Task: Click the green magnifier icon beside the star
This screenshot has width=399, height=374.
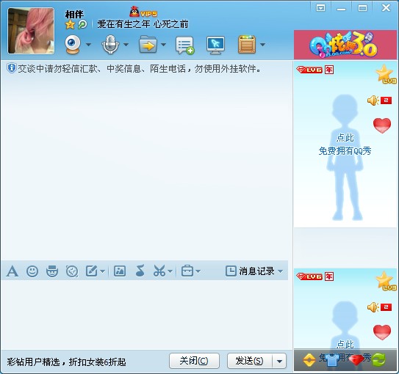Action: coord(82,25)
